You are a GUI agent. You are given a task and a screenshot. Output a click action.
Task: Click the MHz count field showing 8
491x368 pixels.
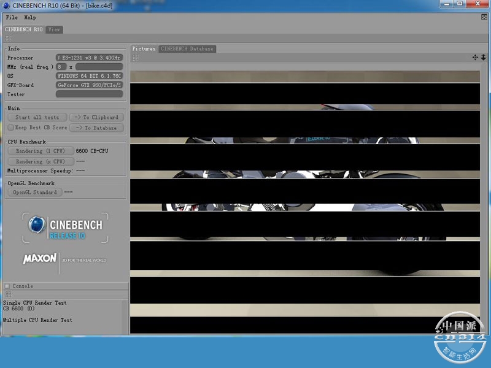click(x=61, y=67)
